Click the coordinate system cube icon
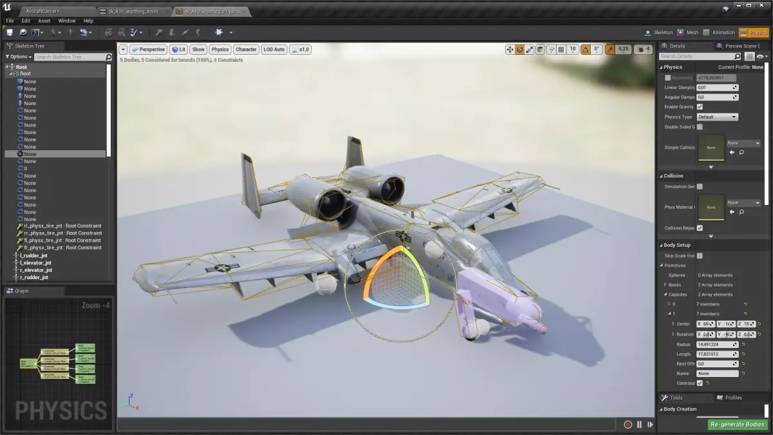Viewport: 773px width, 435px height. [x=540, y=50]
